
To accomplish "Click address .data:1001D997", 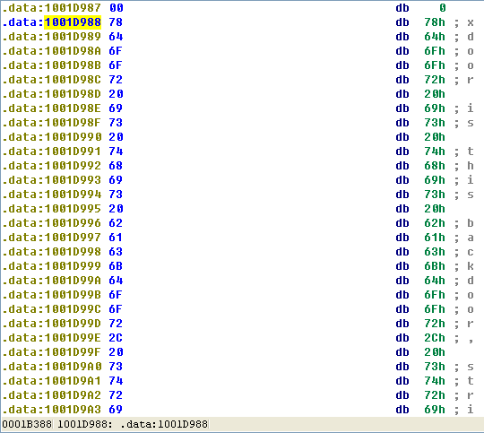I will pos(52,238).
